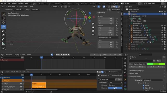The width and height of the screenshot is (167, 93).
Task: Click the Remove bone group button
Action: click(142, 67)
